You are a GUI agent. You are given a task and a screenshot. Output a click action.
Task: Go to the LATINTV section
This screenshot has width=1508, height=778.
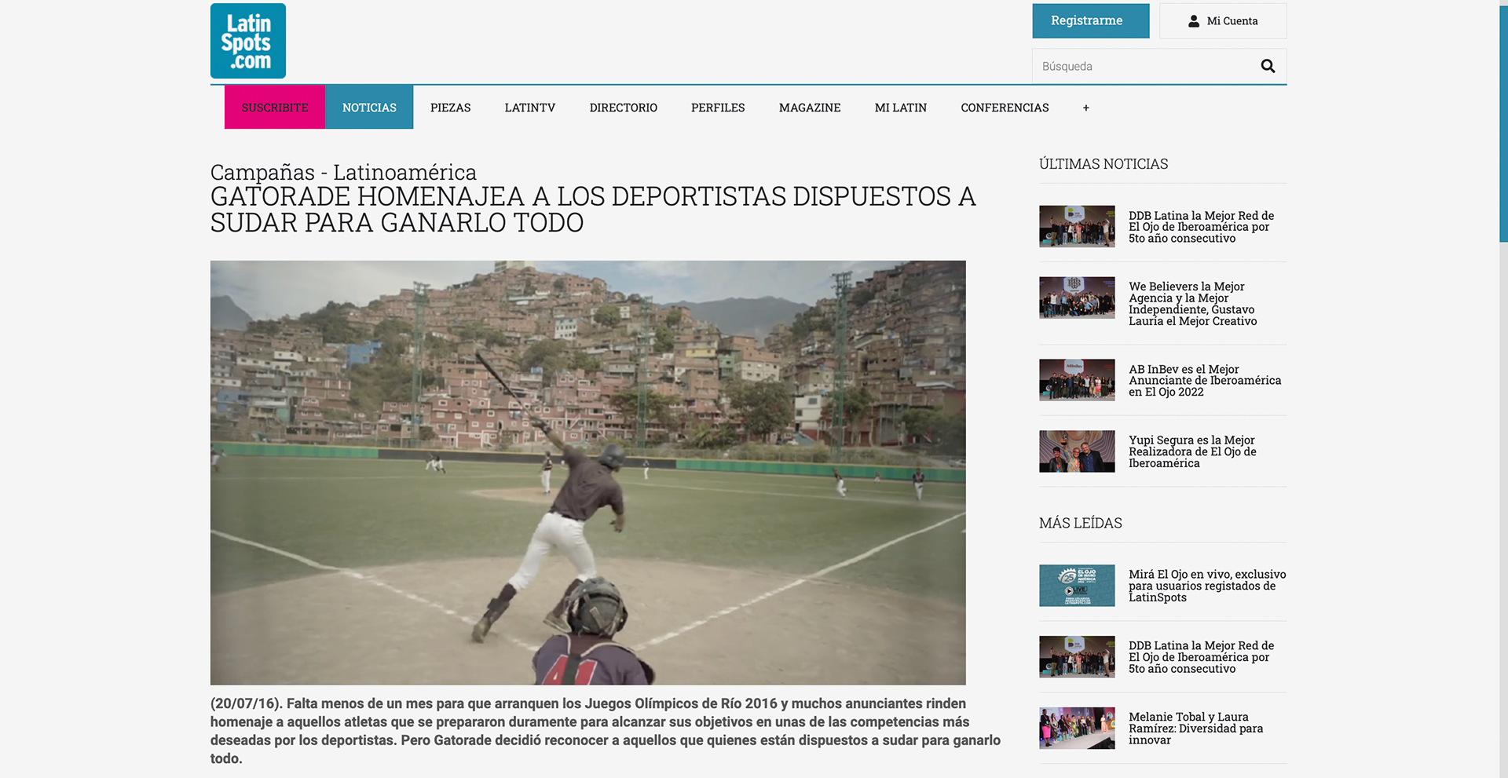530,108
